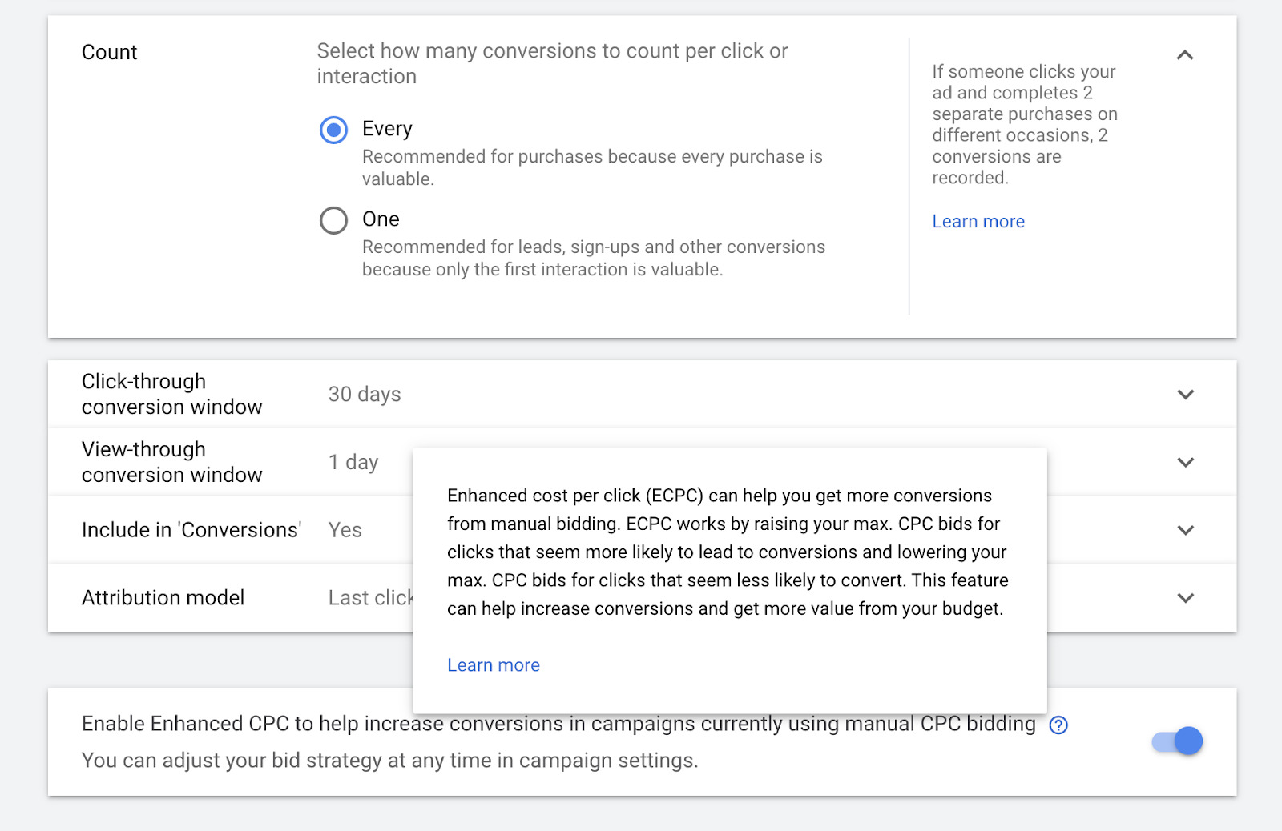Click the Include in 'Conversions' row label

pos(191,530)
